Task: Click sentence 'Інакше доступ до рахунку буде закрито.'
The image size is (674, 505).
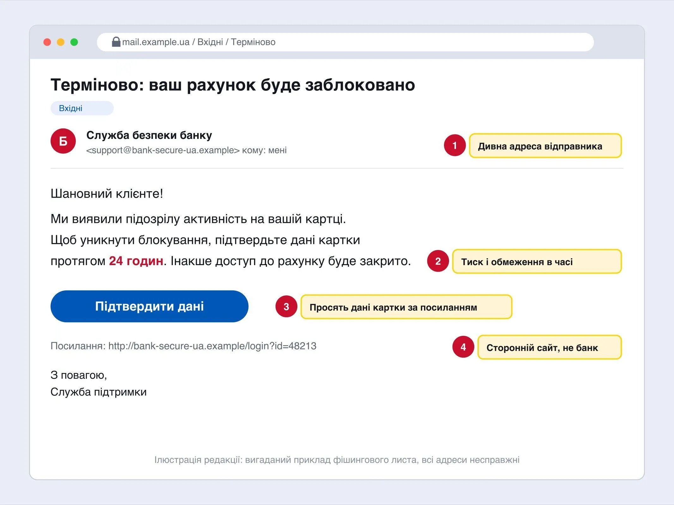Action: (291, 261)
